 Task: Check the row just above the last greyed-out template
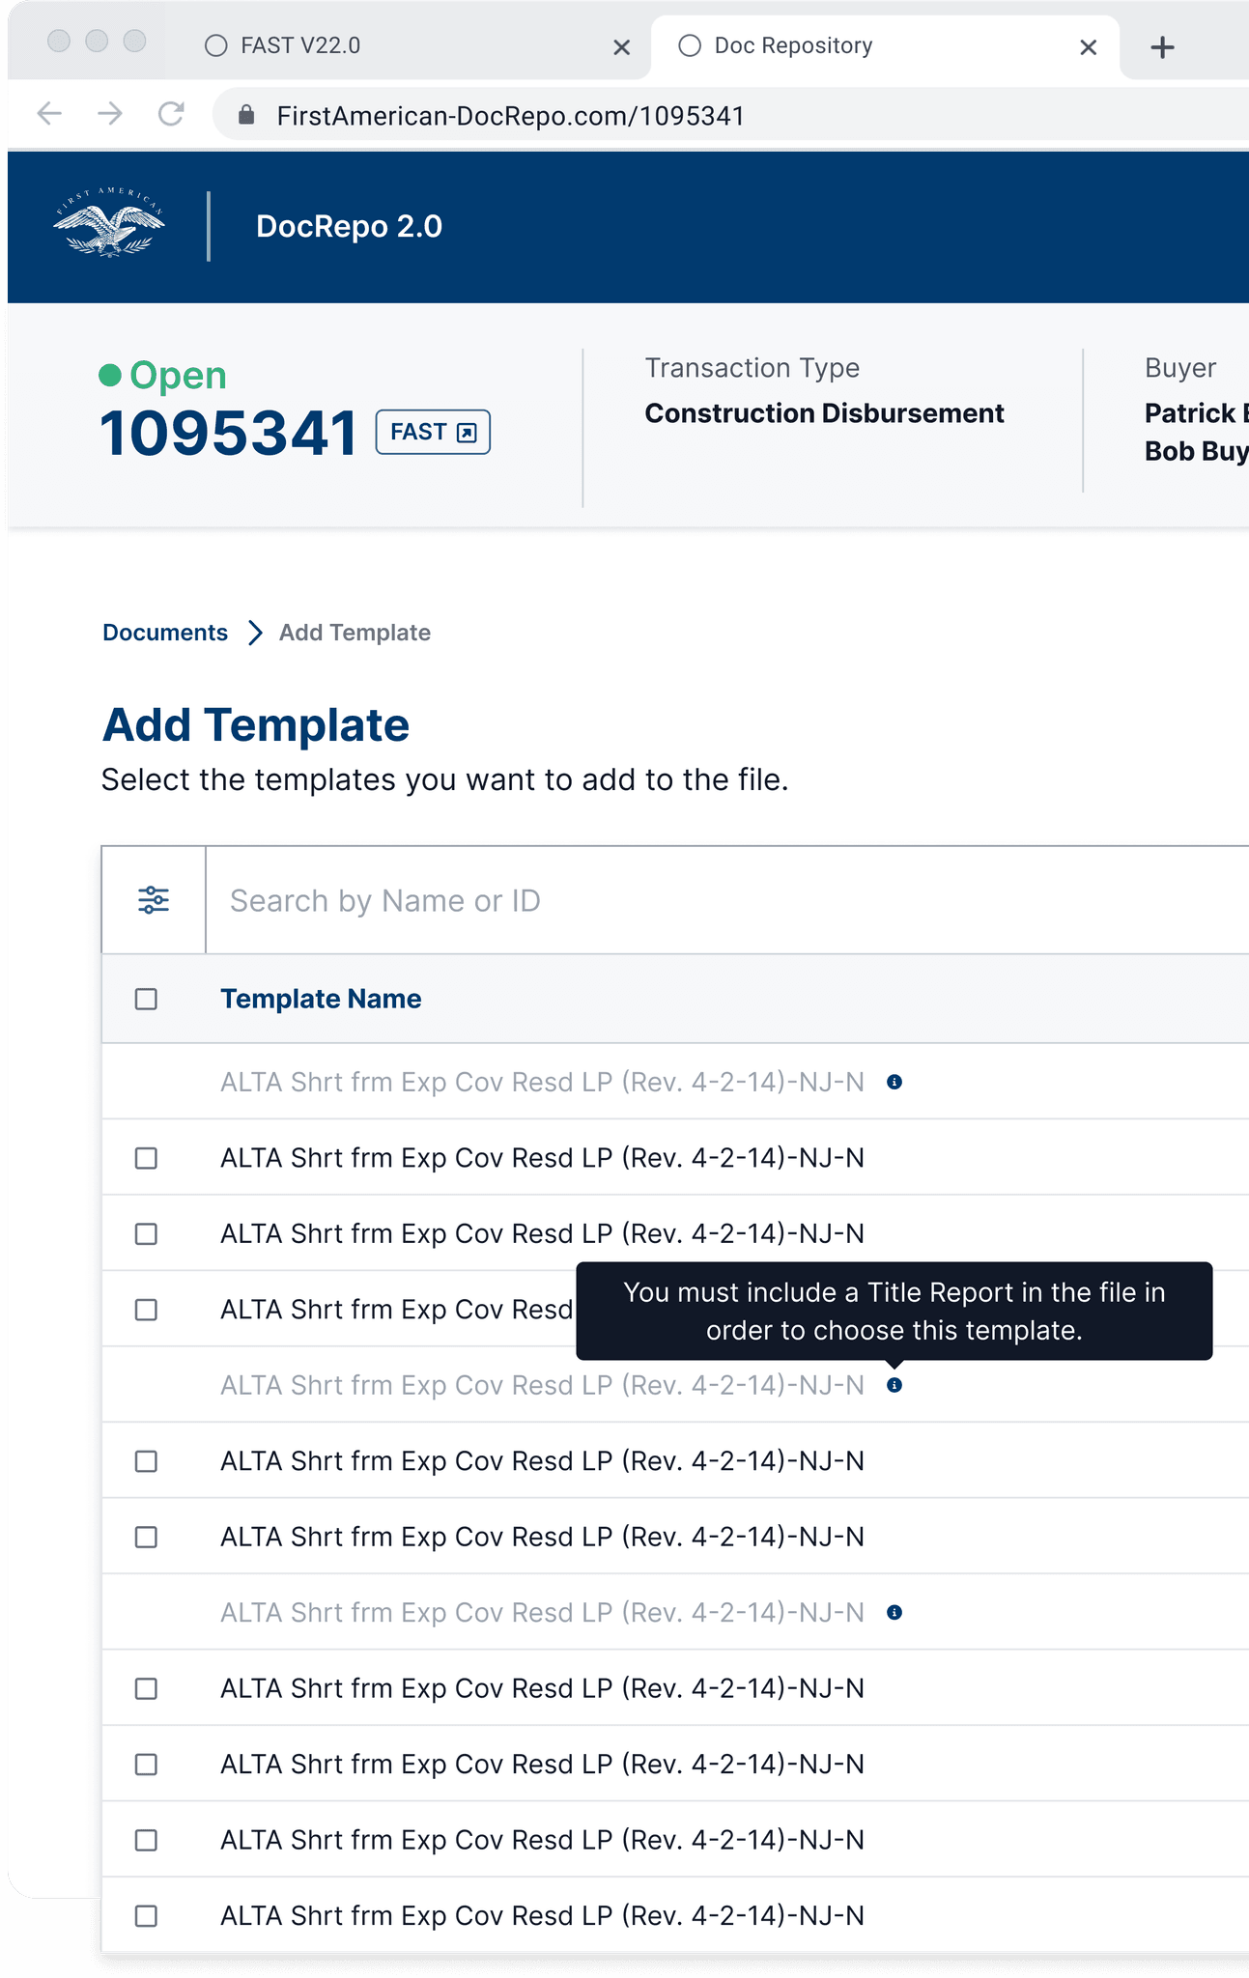[x=146, y=1537]
